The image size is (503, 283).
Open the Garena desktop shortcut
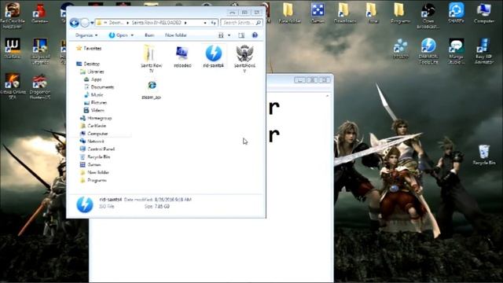click(40, 13)
